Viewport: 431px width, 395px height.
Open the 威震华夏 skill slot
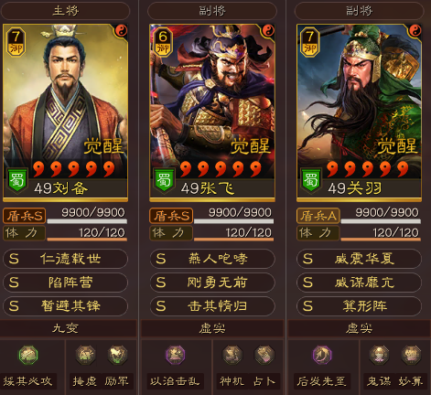(x=359, y=259)
